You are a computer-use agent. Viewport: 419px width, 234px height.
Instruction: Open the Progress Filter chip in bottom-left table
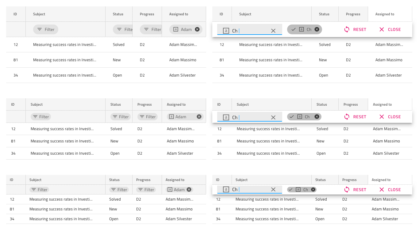click(146, 190)
